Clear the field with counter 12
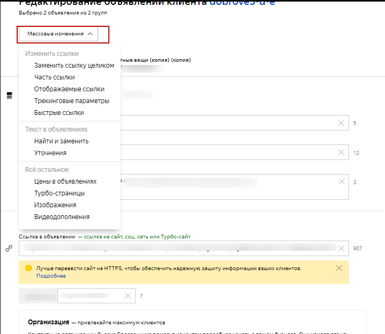The width and height of the screenshot is (385, 334). 342,153
